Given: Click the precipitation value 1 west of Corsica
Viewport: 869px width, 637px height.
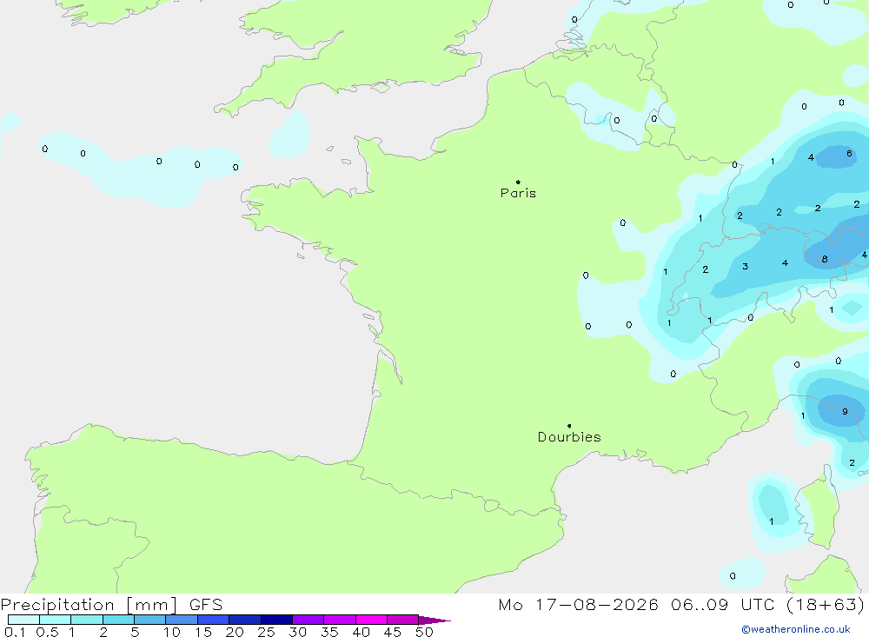Looking at the screenshot, I should 772,521.
